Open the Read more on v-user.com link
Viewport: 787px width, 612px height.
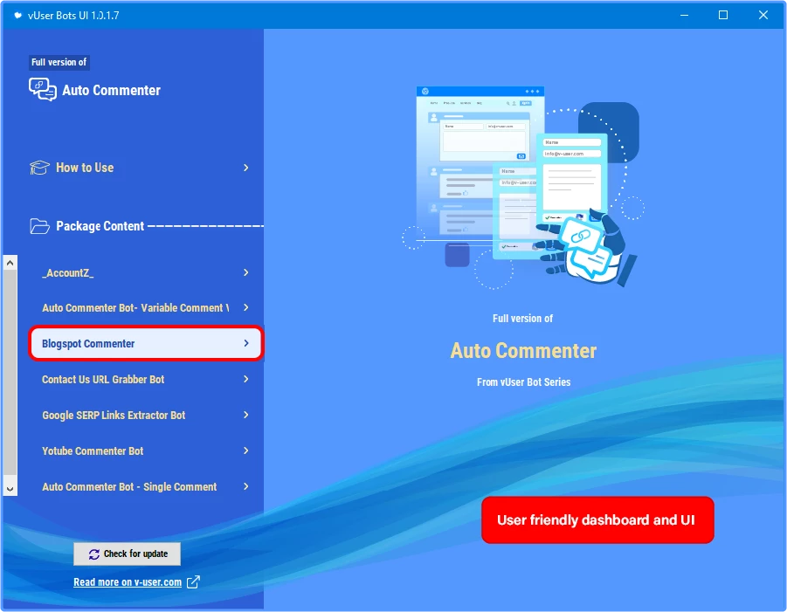(128, 582)
